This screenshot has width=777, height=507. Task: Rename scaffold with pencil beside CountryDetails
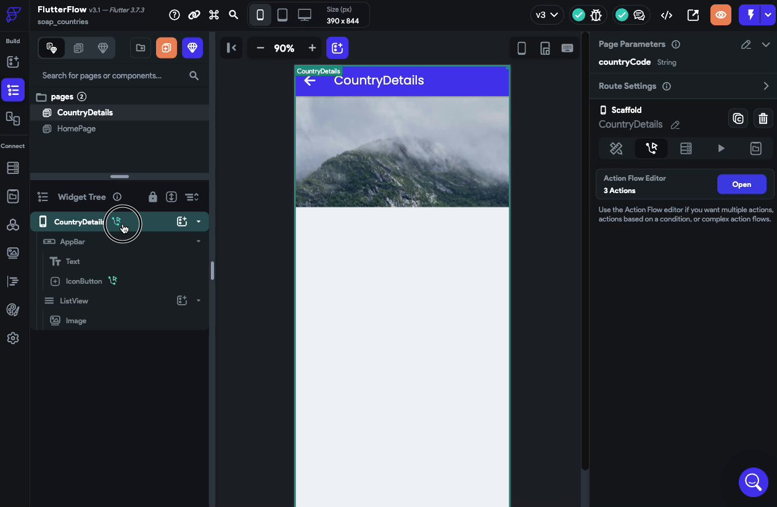coord(675,125)
